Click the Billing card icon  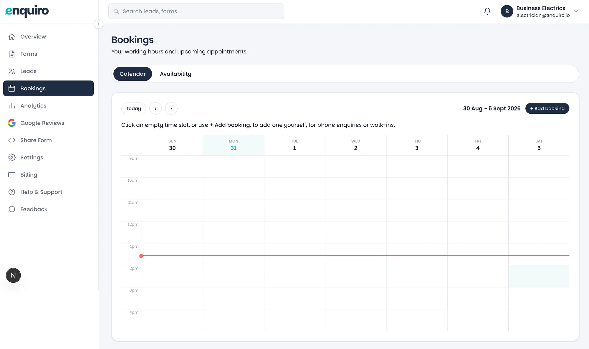click(12, 175)
